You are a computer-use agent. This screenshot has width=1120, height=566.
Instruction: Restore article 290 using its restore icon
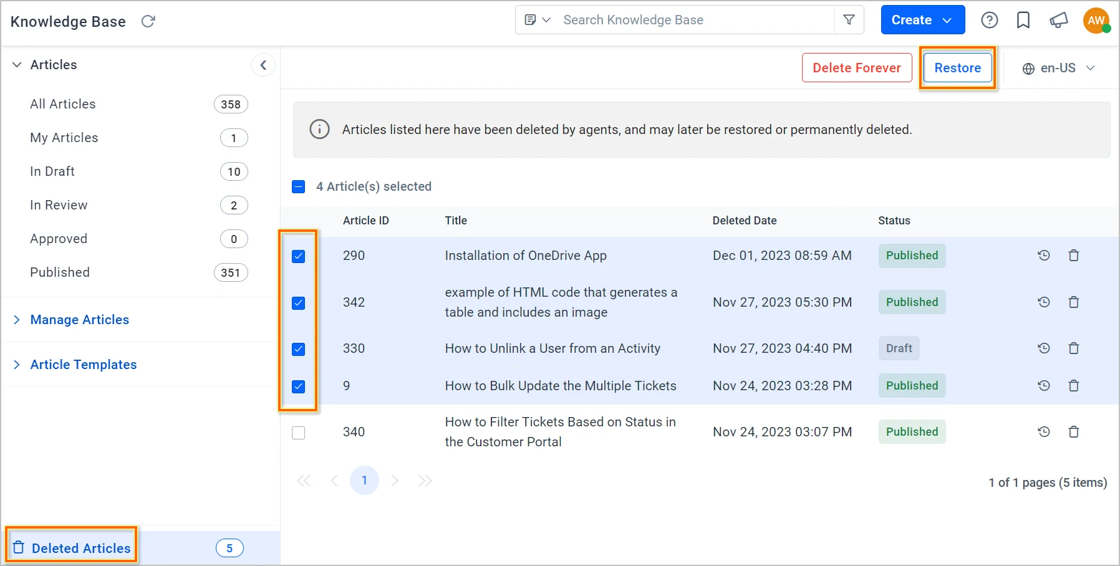click(x=1043, y=256)
